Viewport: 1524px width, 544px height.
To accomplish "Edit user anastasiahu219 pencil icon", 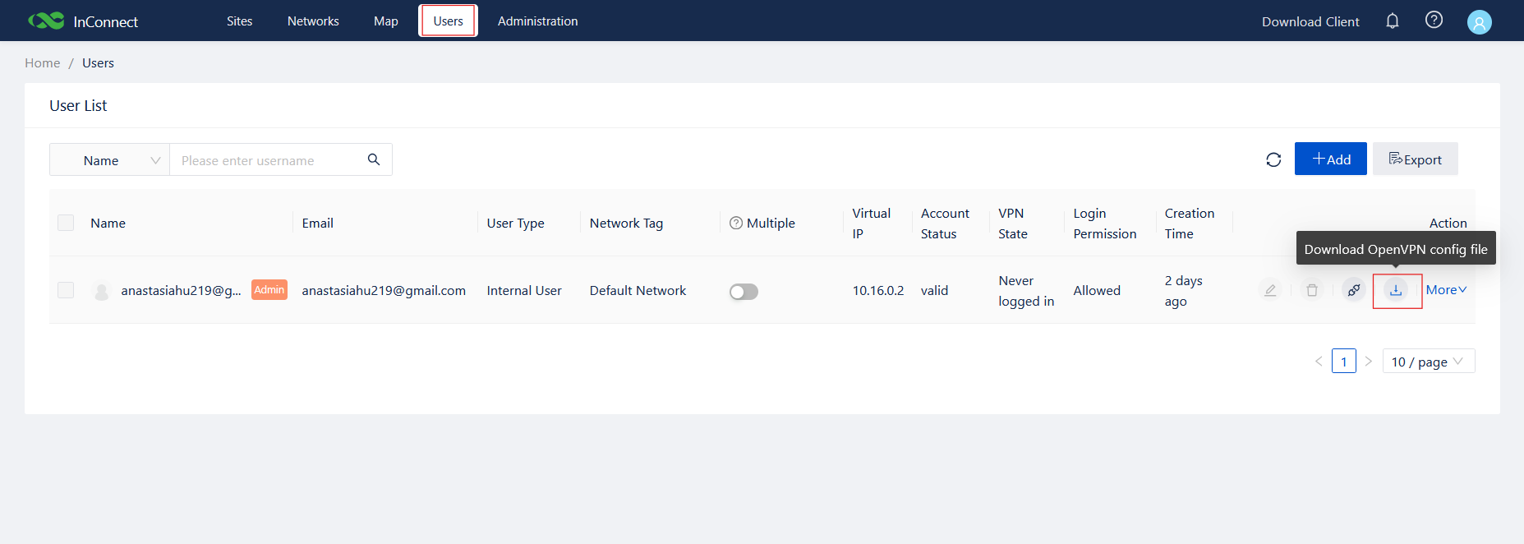I will pyautogui.click(x=1270, y=289).
